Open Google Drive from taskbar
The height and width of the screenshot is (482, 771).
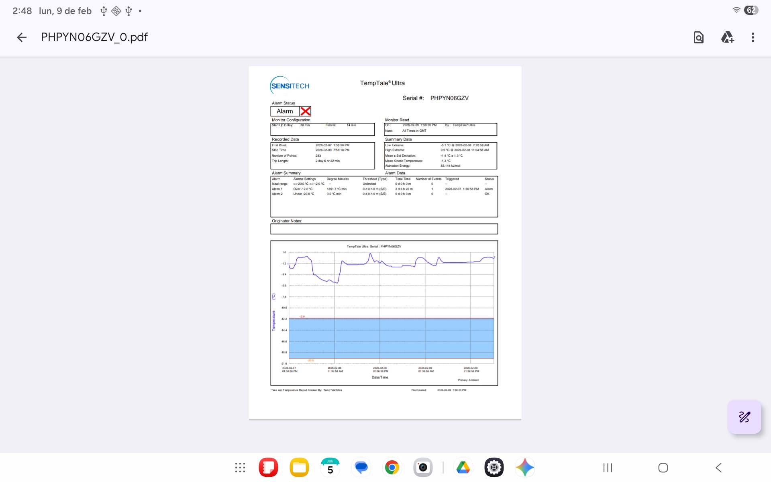(463, 468)
